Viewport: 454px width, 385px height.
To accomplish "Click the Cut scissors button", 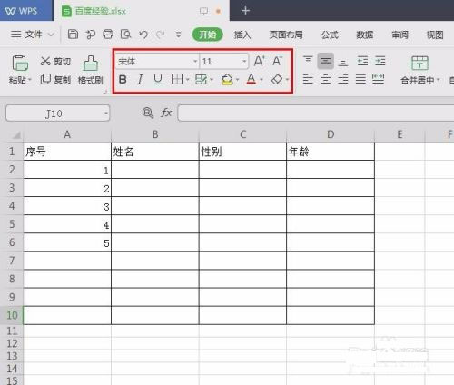I will (55, 61).
